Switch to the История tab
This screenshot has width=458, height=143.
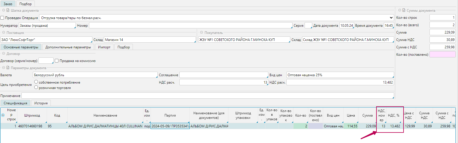[x=41, y=103]
